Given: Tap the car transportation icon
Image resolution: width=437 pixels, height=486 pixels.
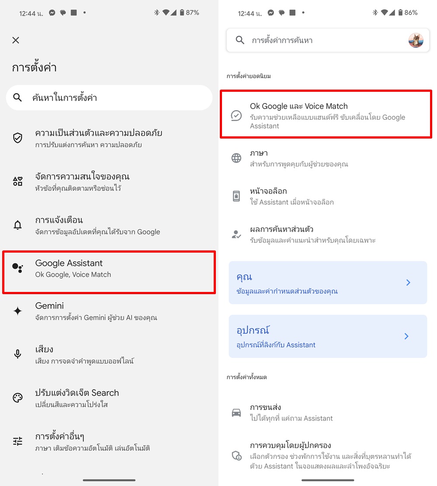Looking at the screenshot, I should [x=236, y=413].
